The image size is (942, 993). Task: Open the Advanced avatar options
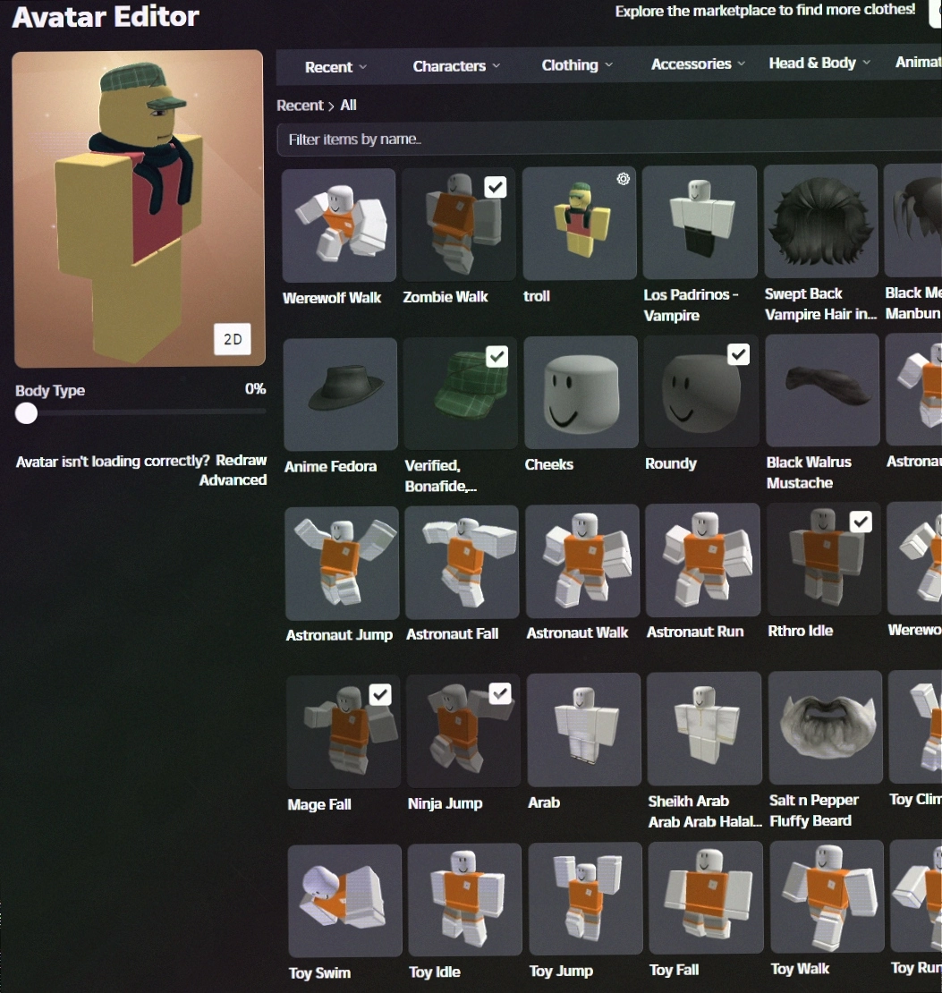[x=233, y=480]
